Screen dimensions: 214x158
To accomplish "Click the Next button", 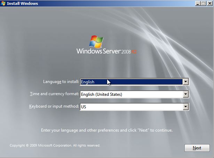I will [x=197, y=148].
